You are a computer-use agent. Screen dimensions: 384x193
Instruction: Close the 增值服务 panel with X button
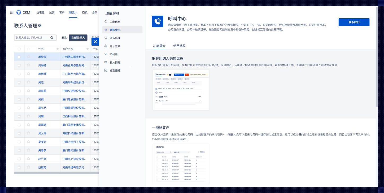pyautogui.click(x=95, y=42)
